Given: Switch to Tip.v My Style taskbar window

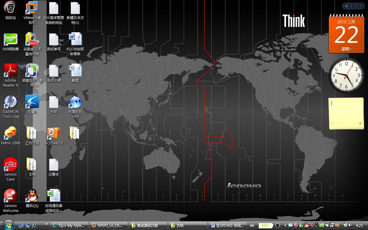Looking at the screenshot, I should (69, 225).
